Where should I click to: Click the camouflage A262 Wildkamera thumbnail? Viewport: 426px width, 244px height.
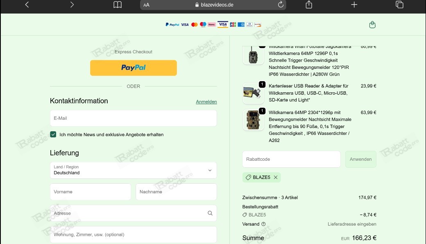[253, 120]
